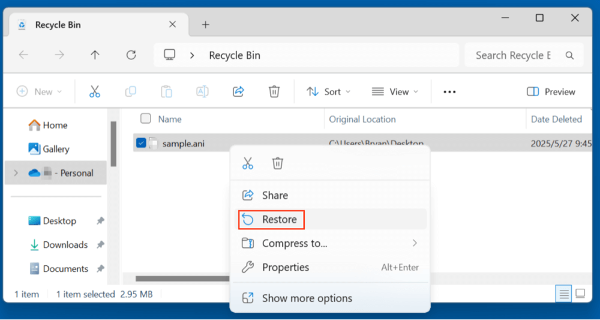Click the pin icon next to Desktop
This screenshot has width=600, height=320.
pos(100,221)
